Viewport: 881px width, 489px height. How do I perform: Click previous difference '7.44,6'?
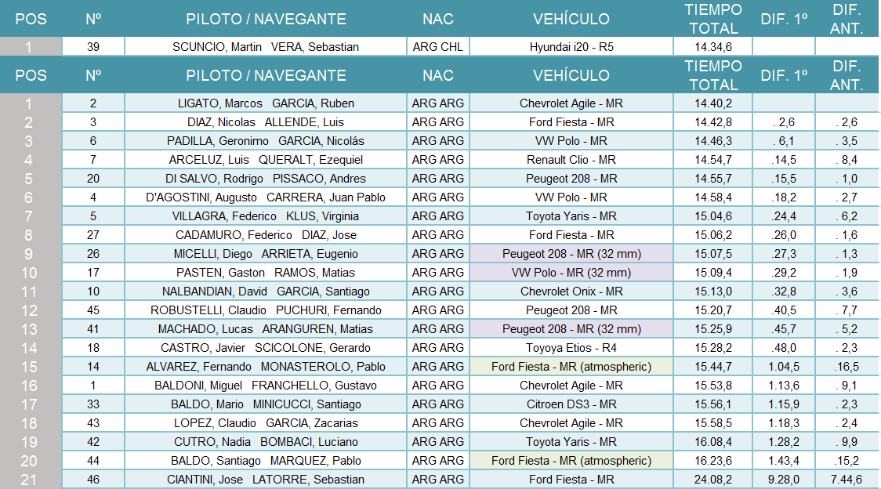point(847,480)
